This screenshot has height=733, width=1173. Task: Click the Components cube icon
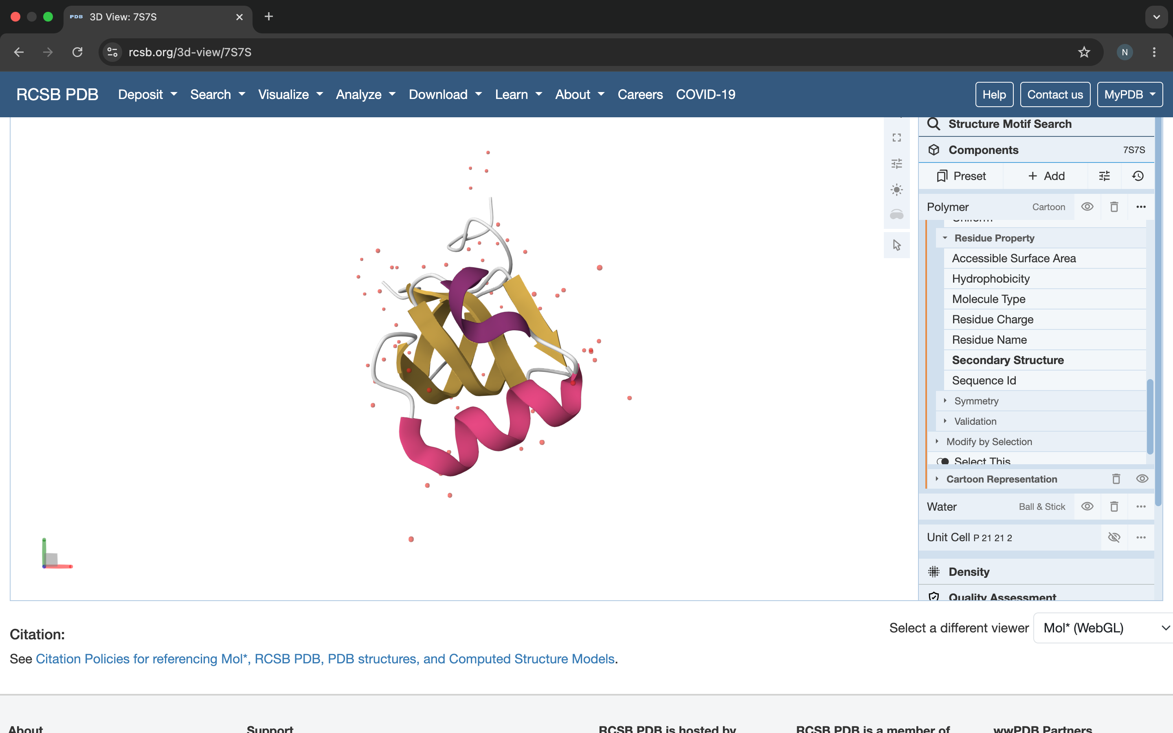click(934, 150)
